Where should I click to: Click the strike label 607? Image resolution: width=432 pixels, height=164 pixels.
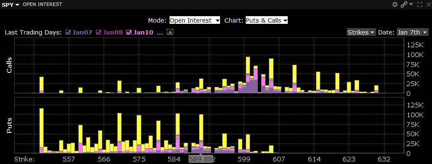(279, 159)
